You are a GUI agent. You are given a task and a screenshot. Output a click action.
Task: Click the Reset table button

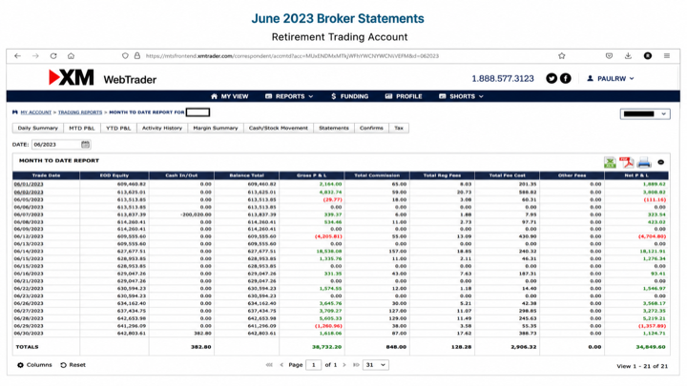pos(73,365)
